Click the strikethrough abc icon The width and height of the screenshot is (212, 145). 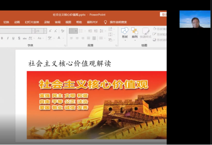[x=24, y=38]
